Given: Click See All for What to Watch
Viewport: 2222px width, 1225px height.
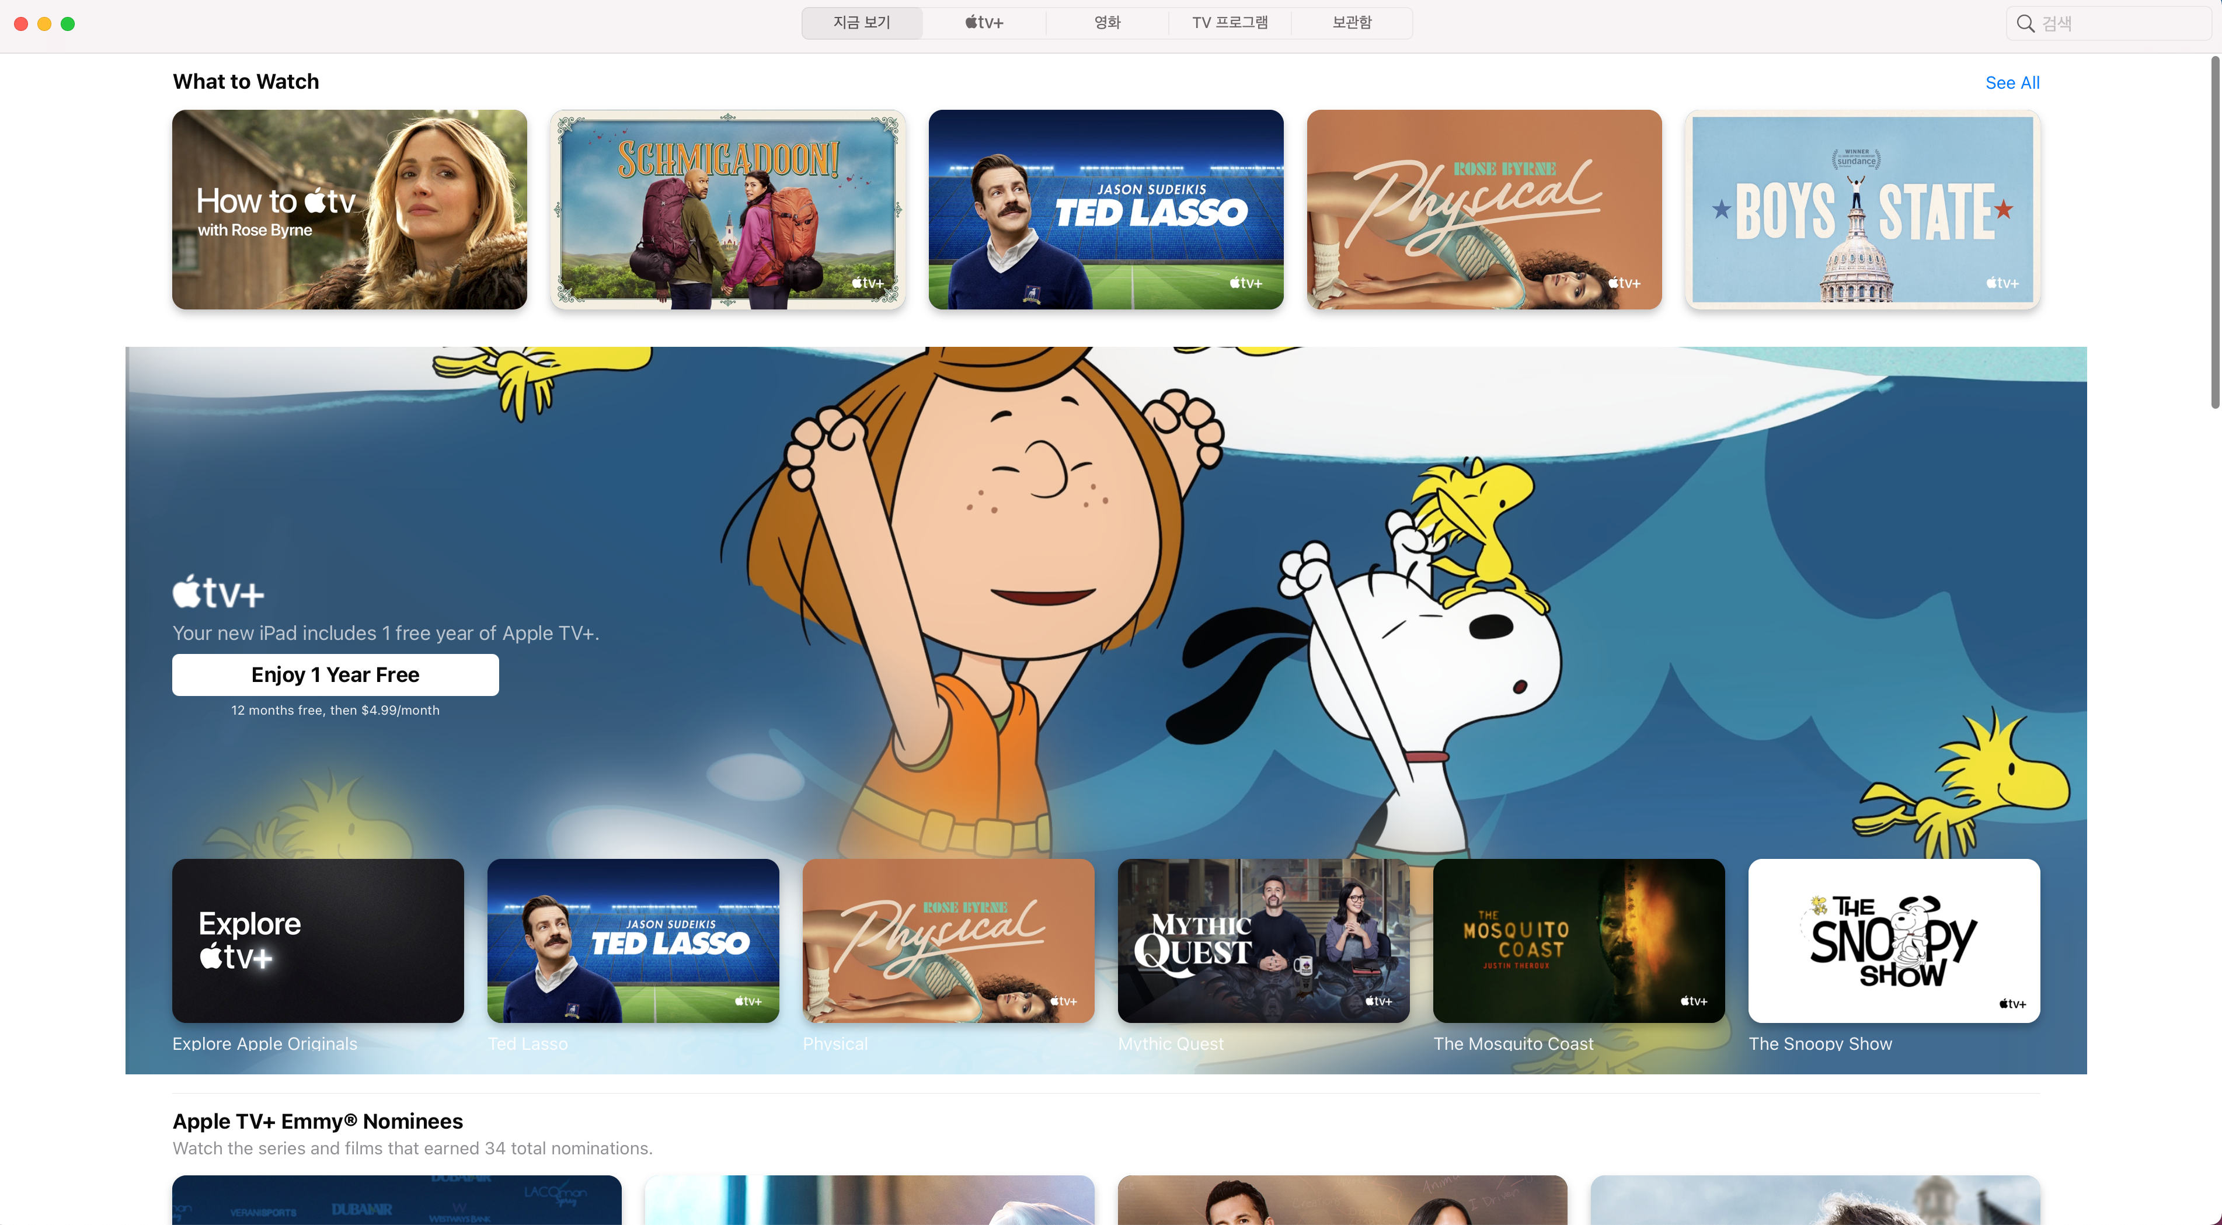Looking at the screenshot, I should (2011, 83).
